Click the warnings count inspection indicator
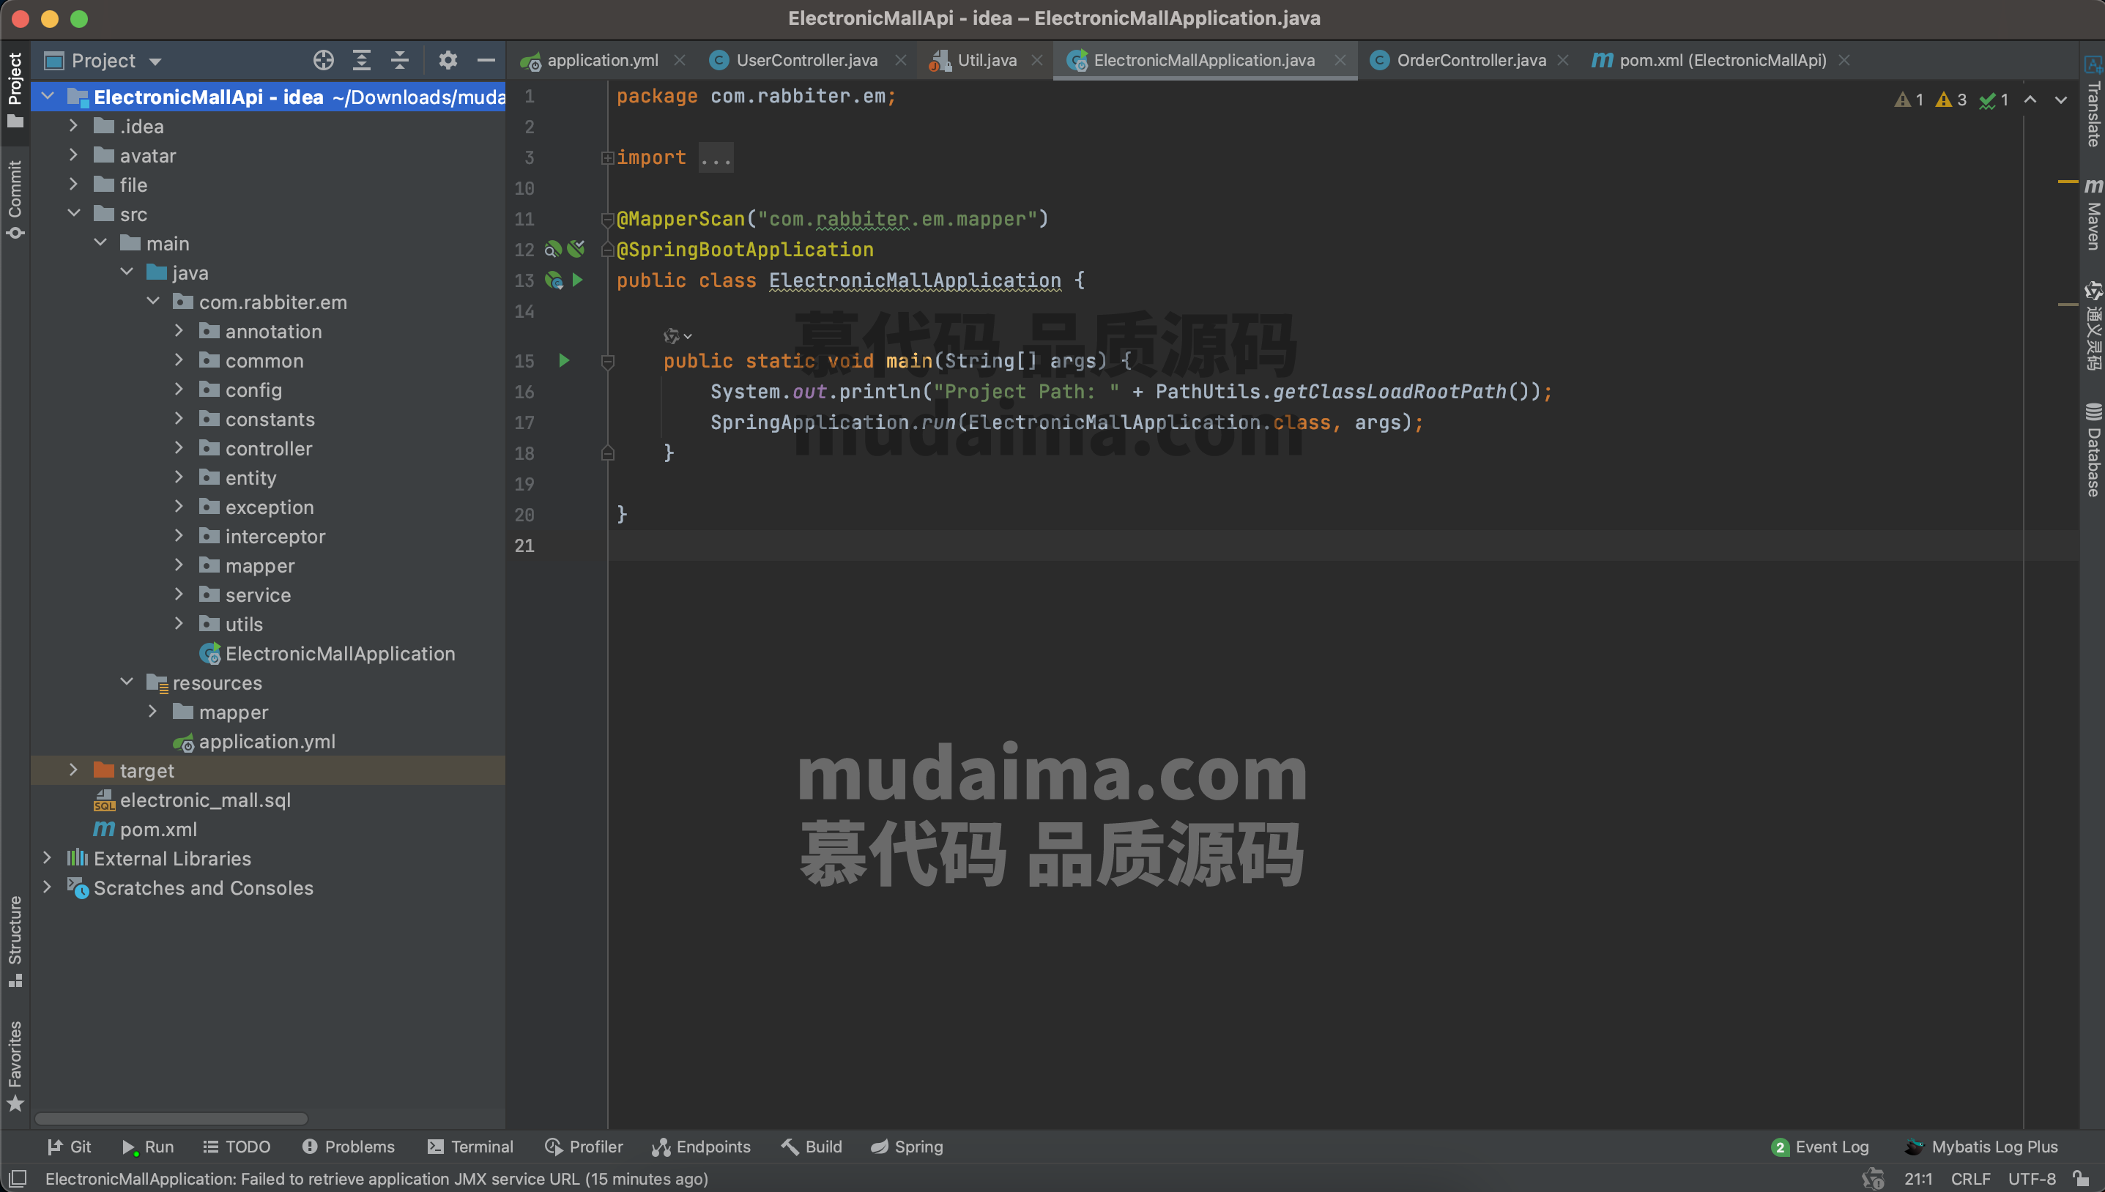Image resolution: width=2105 pixels, height=1192 pixels. (1951, 100)
